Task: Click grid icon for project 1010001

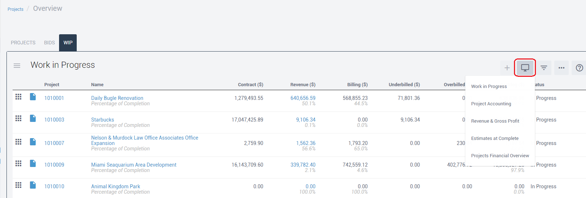Action: coord(18,97)
